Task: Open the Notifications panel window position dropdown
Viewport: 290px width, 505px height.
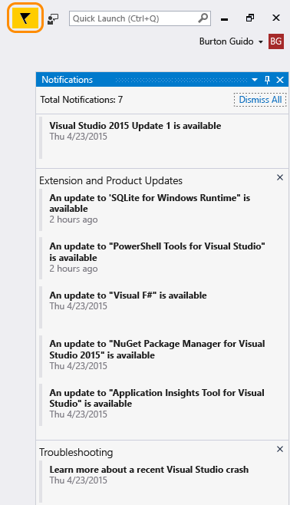Action: click(255, 80)
